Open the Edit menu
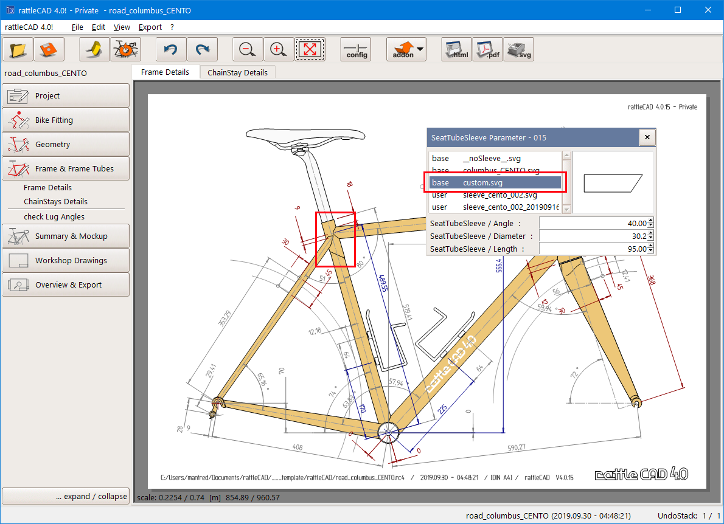The height and width of the screenshot is (524, 724). [99, 27]
